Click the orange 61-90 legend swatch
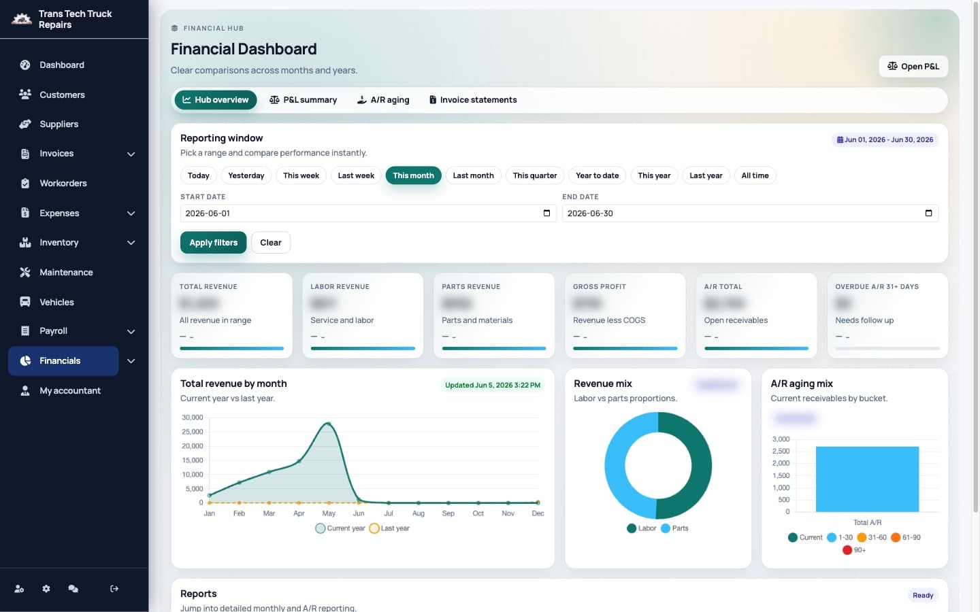Screen dimensions: 980x612 pos(896,538)
